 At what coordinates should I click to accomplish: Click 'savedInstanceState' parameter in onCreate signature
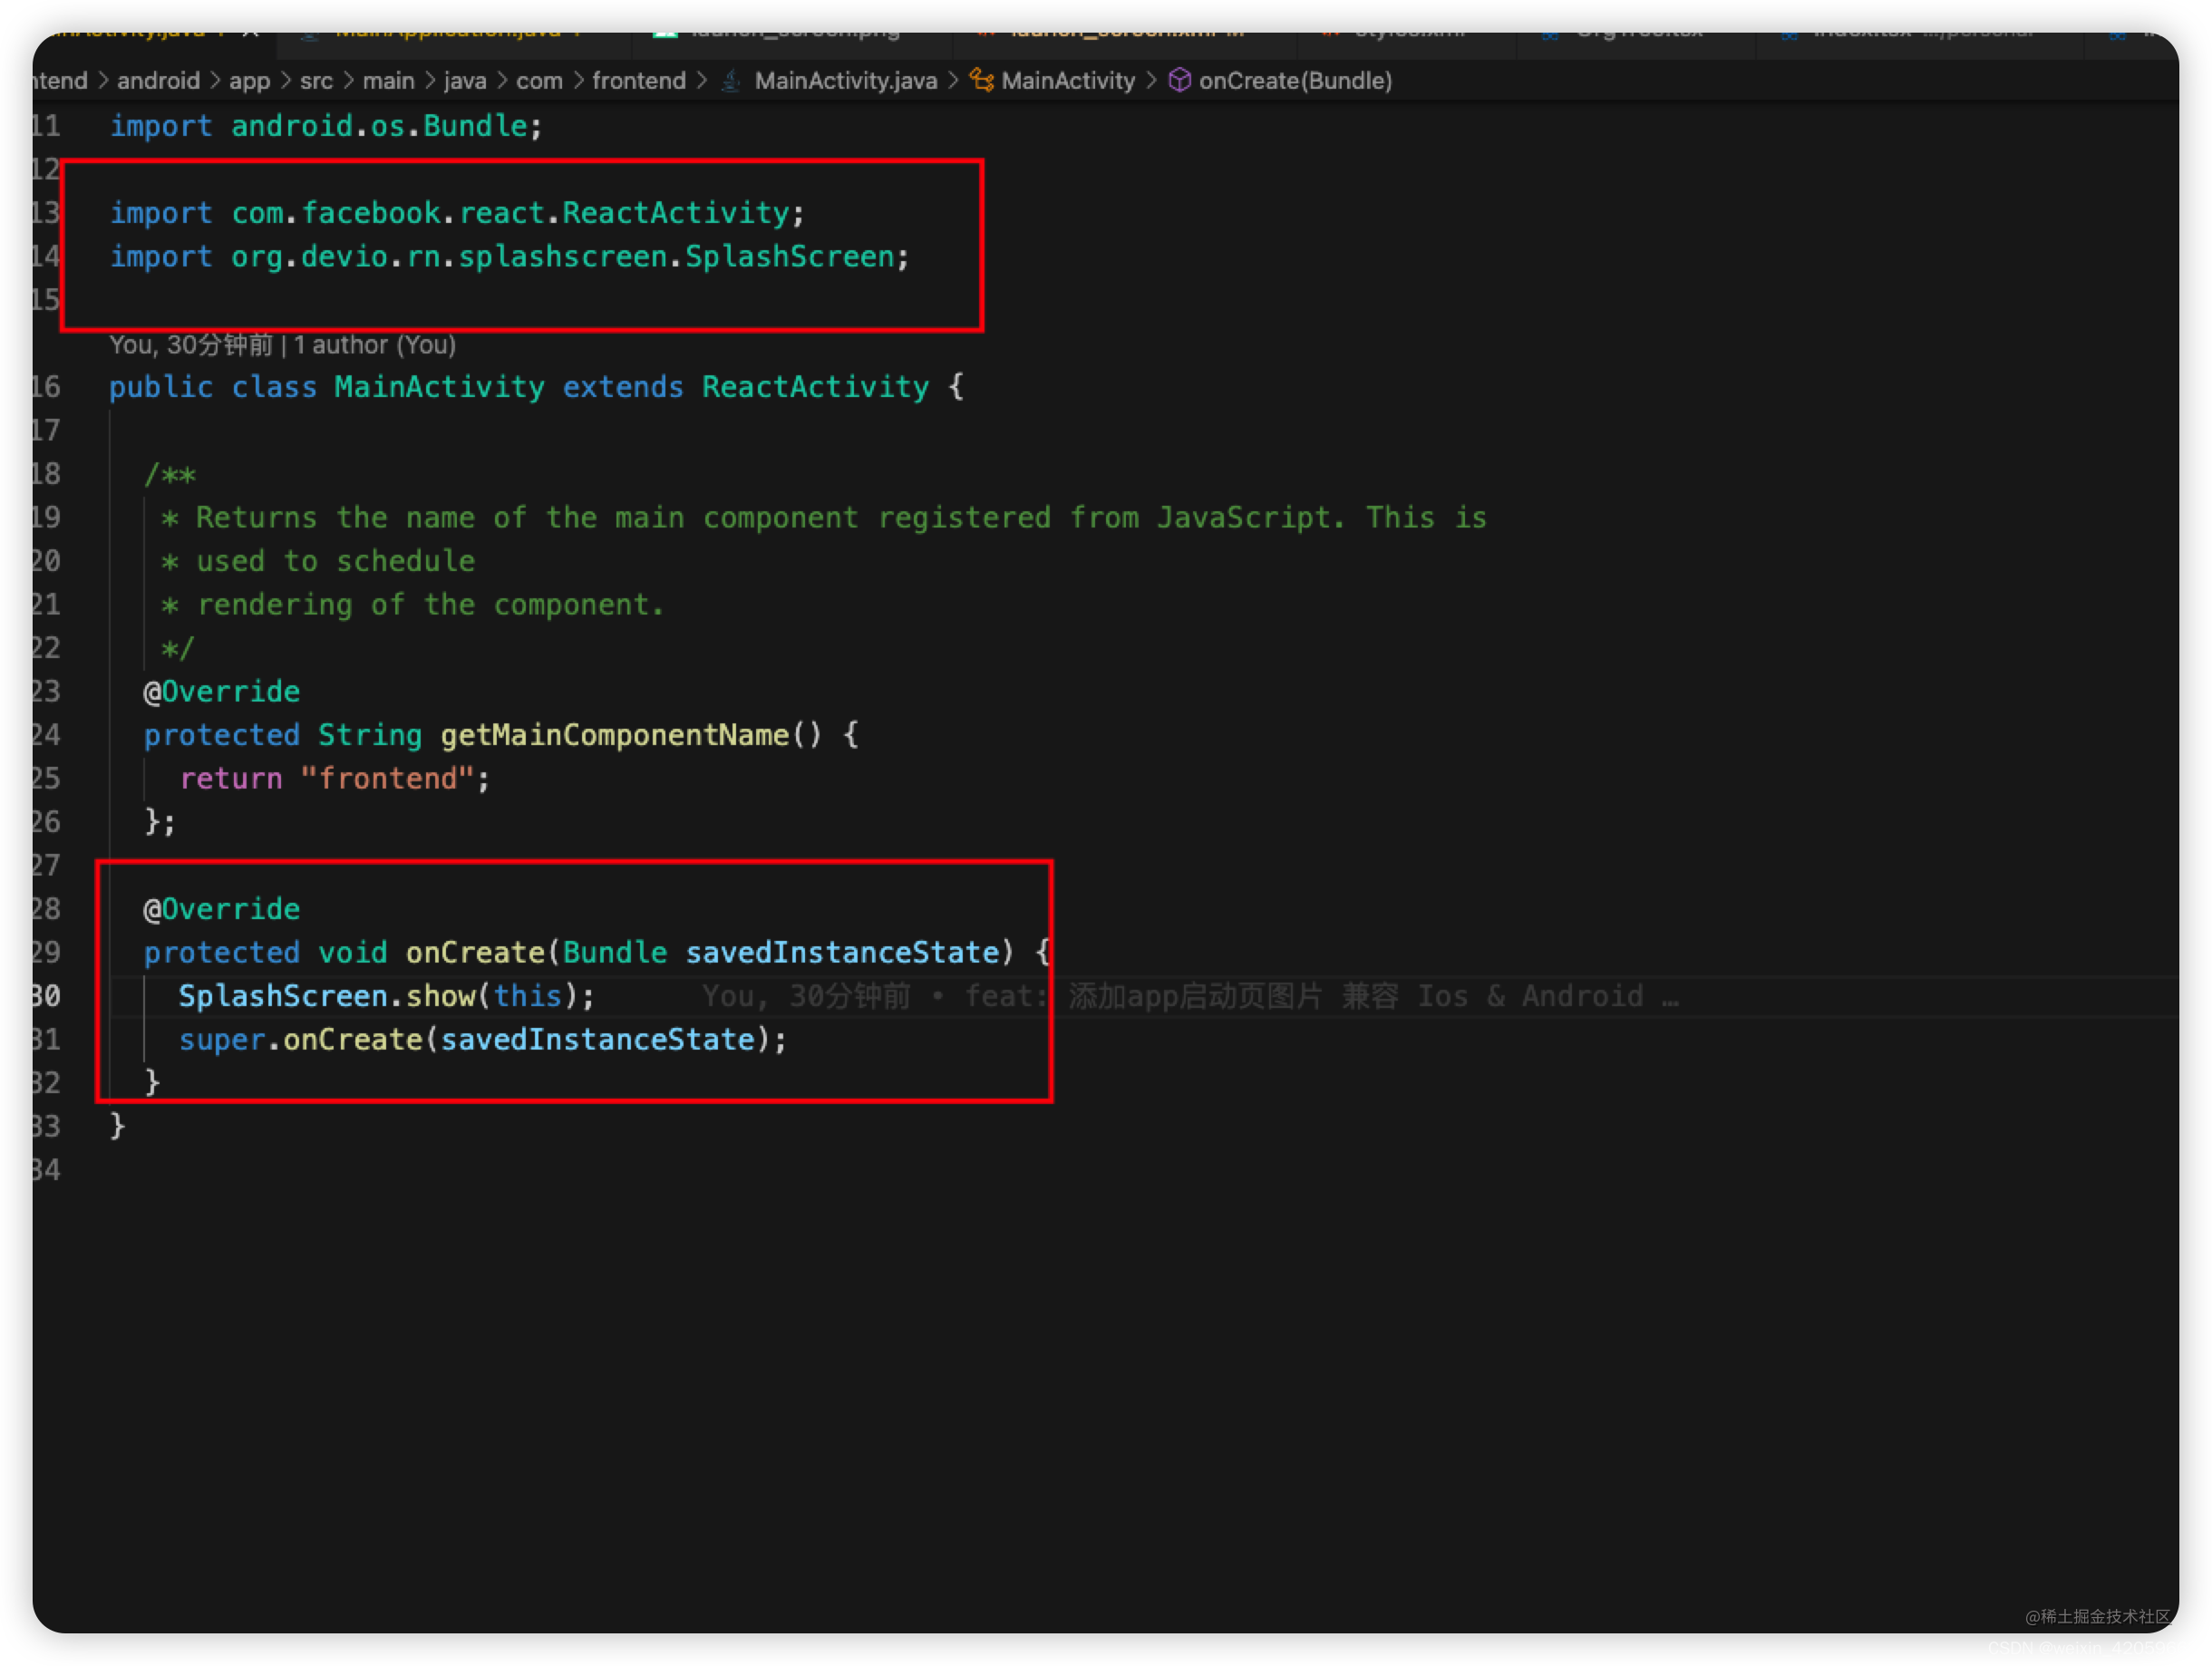(x=842, y=953)
